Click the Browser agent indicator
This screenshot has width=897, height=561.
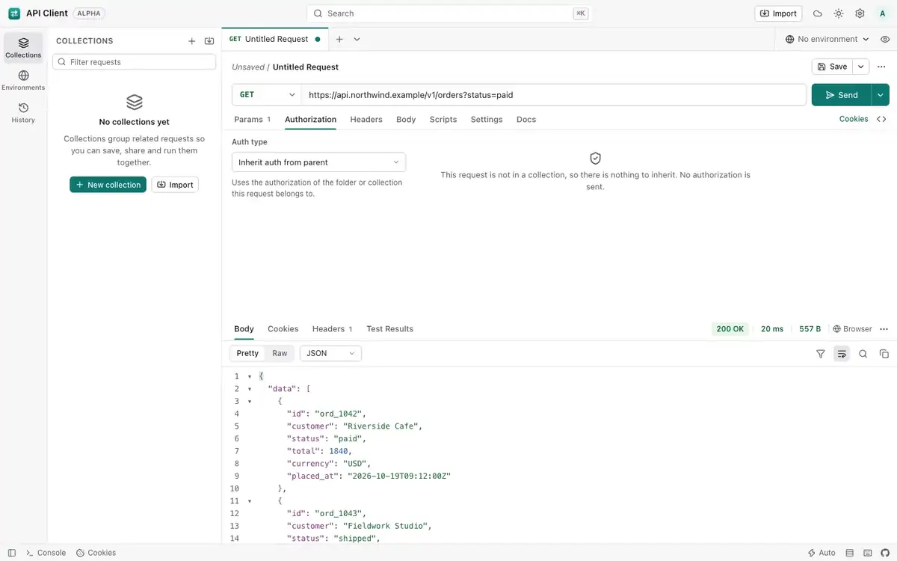[x=852, y=329]
